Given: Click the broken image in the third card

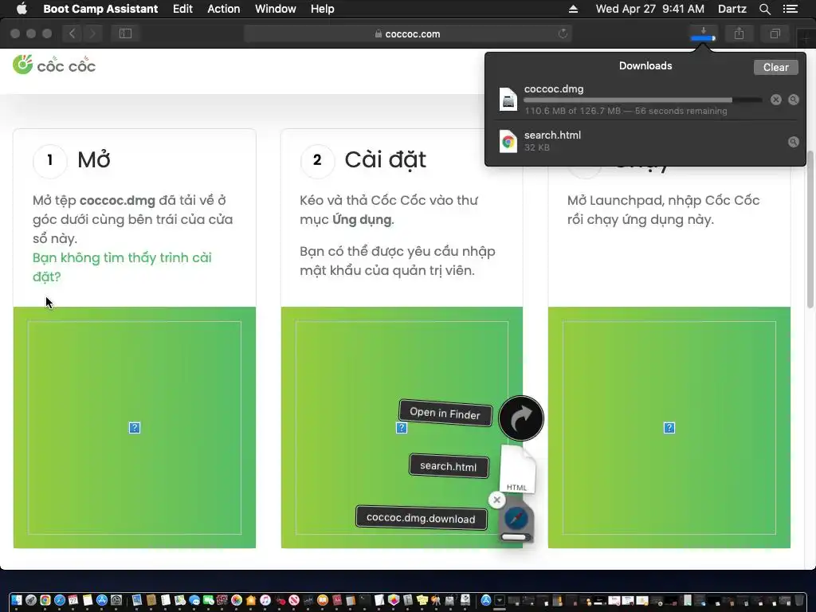Looking at the screenshot, I should [x=669, y=428].
